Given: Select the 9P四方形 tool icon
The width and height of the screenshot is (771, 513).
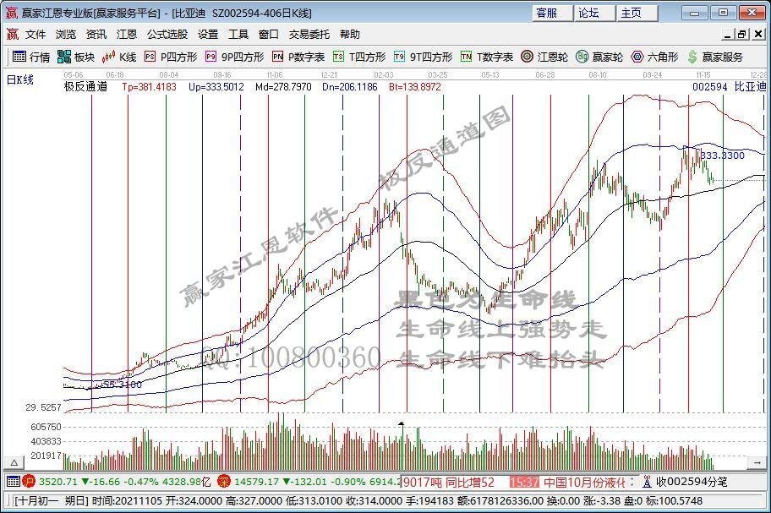Looking at the screenshot, I should 211,57.
